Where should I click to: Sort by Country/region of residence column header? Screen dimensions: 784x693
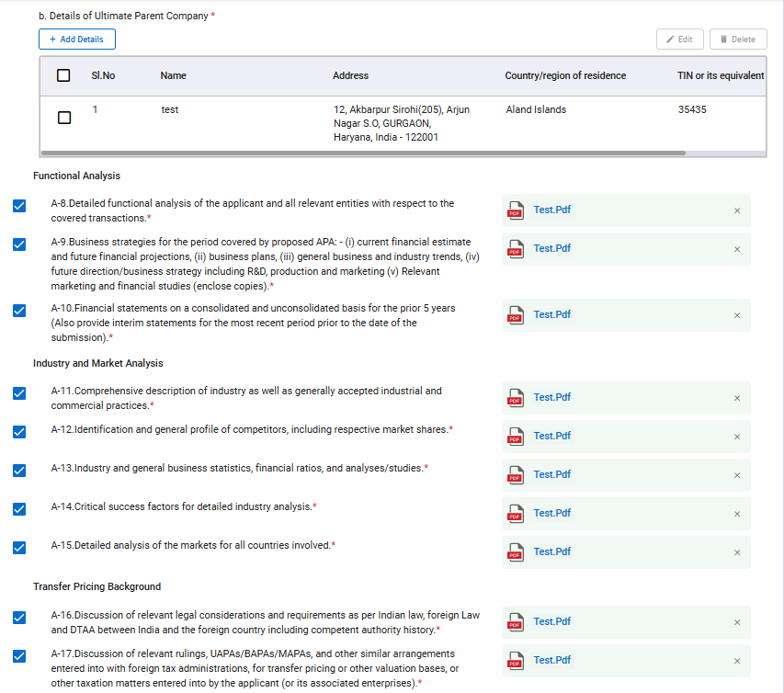pyautogui.click(x=565, y=75)
